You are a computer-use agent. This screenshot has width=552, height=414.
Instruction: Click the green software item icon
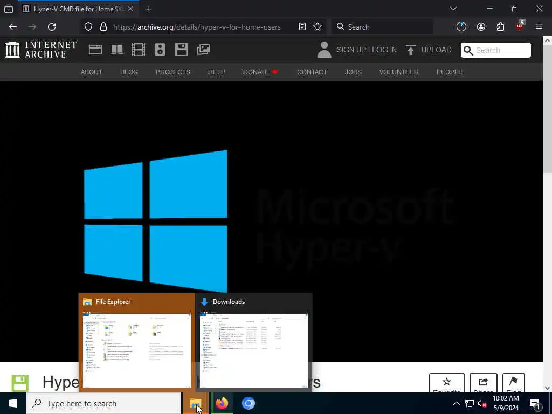(x=20, y=383)
